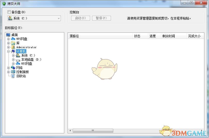Screen dimensions: 209x138
Task: Select the 本地磁盘 (D:) label in tree
Action: pos(31,59)
